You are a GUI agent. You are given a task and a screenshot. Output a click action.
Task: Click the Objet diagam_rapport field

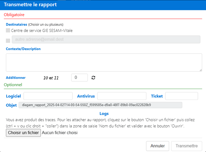(100, 105)
